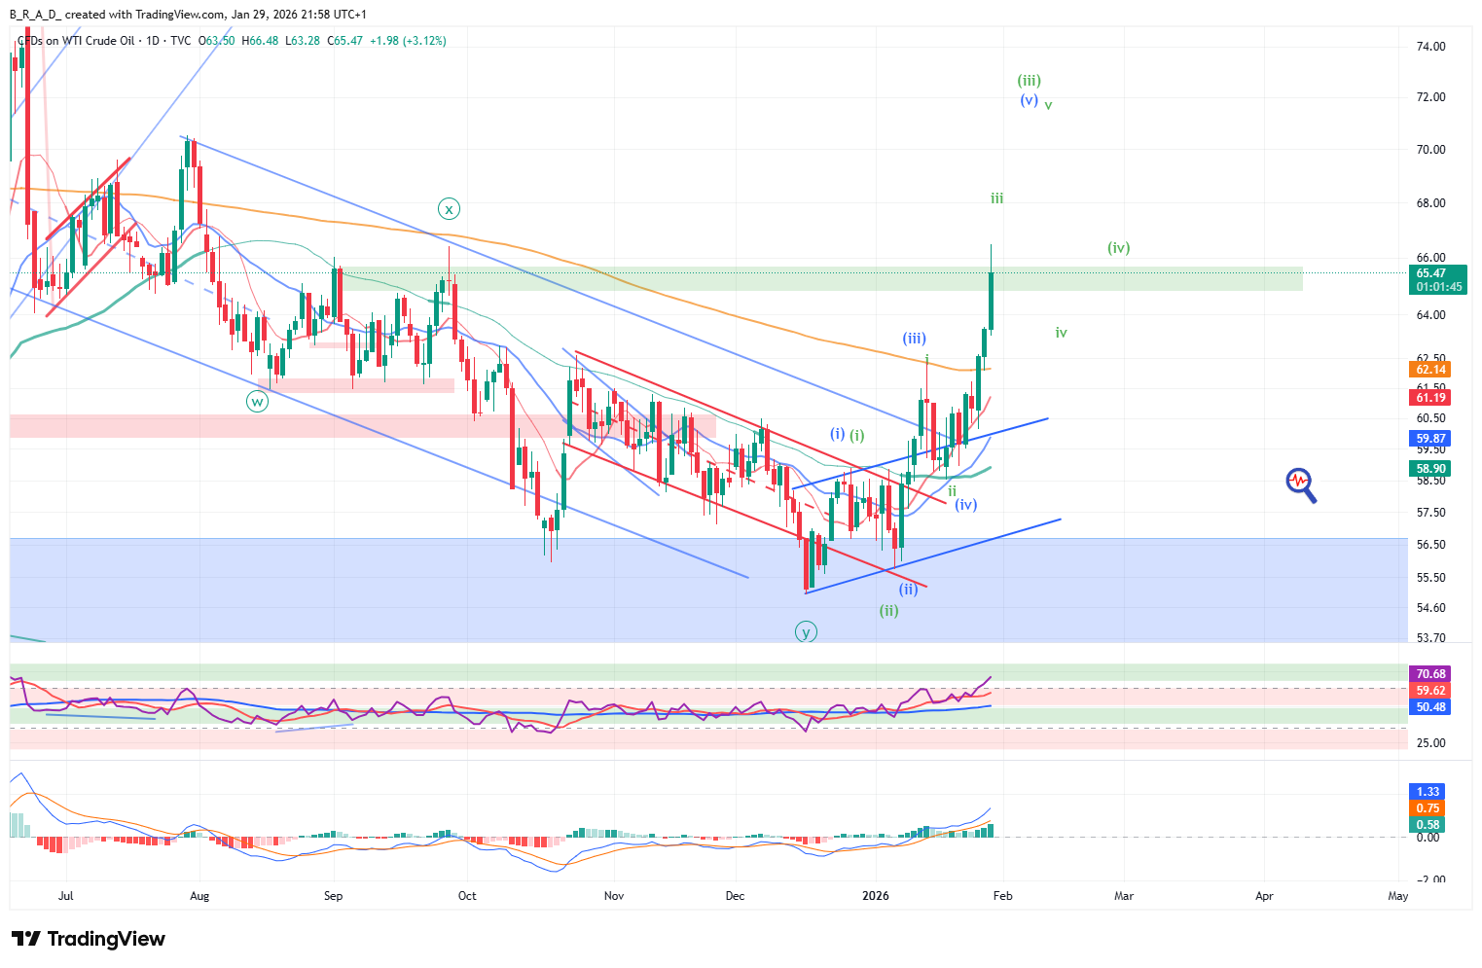1482x968 pixels.
Task: Click the green 58.90 price label
Action: tap(1430, 468)
